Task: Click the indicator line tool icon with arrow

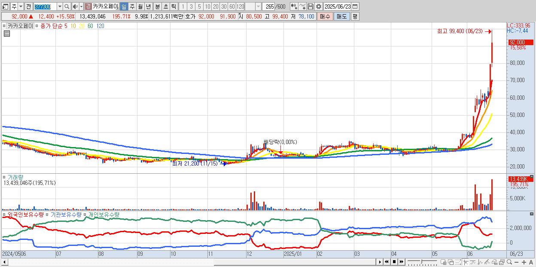Action: [302, 6]
